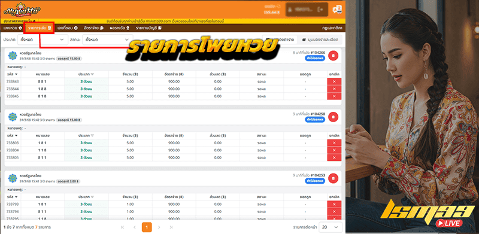Click number cell 1 1 8 of entry 733804
Viewport: 479px width, 234px height.
[x=43, y=150]
